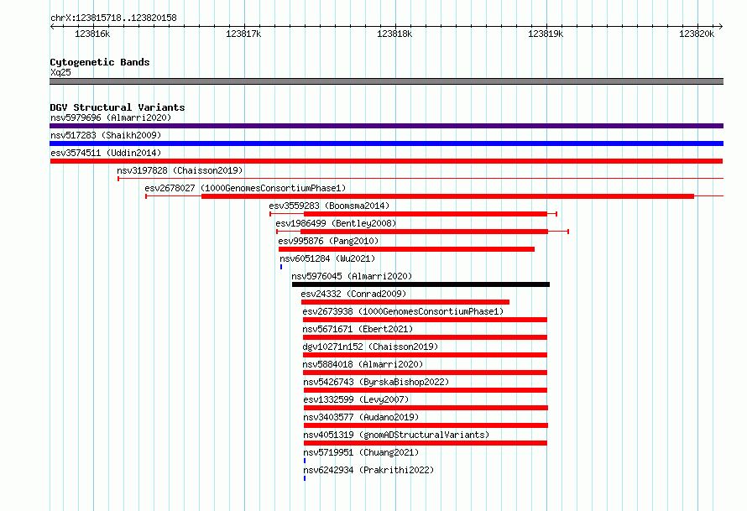Click the esv3574511 (Uddin2014) label text
Screen dimensions: 747x511
[106, 153]
